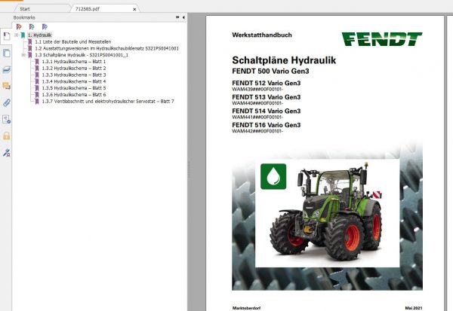
Task: Click the tractor cover image
Action: (x=328, y=213)
